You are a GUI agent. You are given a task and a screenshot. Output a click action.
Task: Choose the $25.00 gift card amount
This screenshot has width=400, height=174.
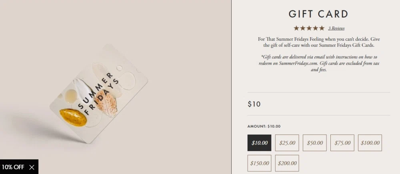point(287,143)
